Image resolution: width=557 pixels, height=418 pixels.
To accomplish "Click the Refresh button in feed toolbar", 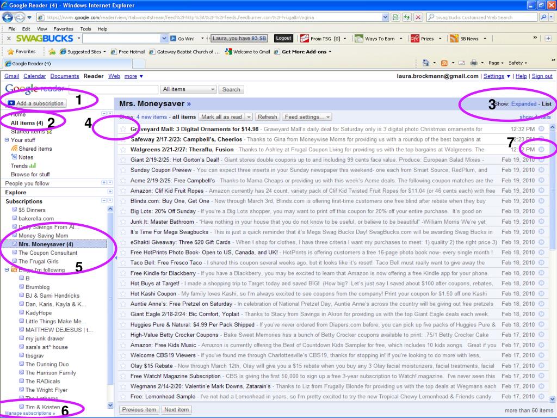I will (x=267, y=117).
